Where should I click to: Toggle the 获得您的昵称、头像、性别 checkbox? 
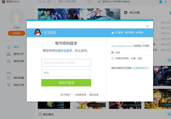113,58
